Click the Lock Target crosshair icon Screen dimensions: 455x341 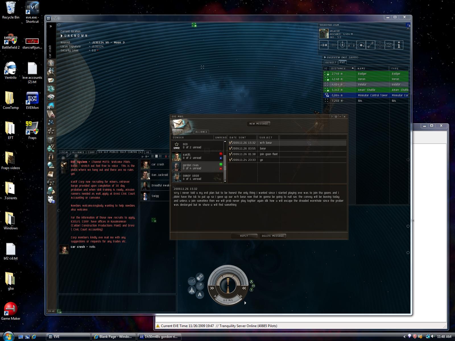click(x=380, y=45)
